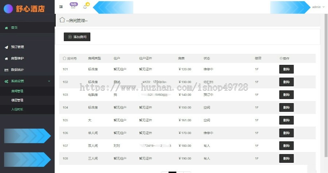Click the 对对 resident name cell
Screen dimensions: 328x173
pyautogui.click(x=117, y=146)
